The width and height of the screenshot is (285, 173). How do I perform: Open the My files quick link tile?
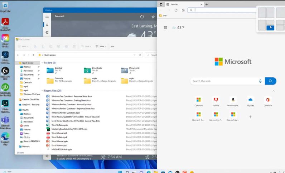251,101
